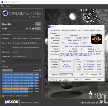Open the CPU ranking type dropdown
108x106 pixels.
point(7,70)
